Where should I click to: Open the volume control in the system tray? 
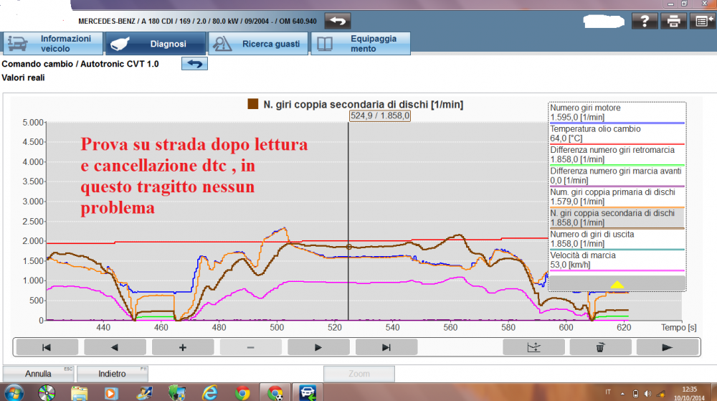[647, 393]
